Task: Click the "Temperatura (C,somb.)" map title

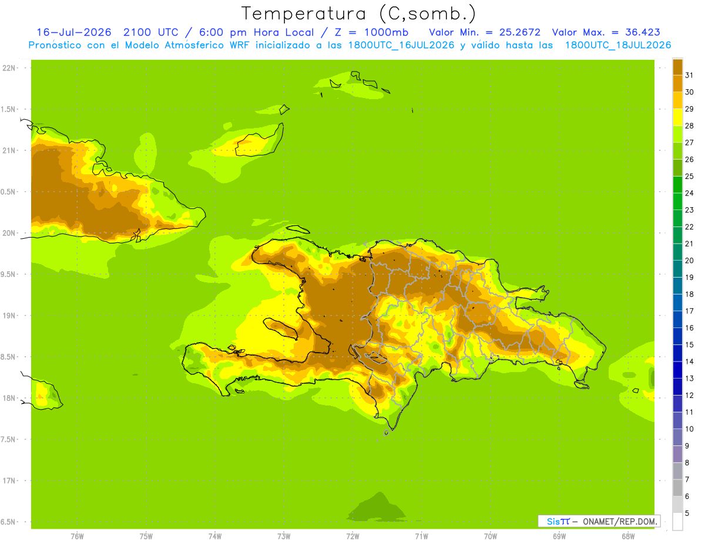Action: (x=359, y=13)
